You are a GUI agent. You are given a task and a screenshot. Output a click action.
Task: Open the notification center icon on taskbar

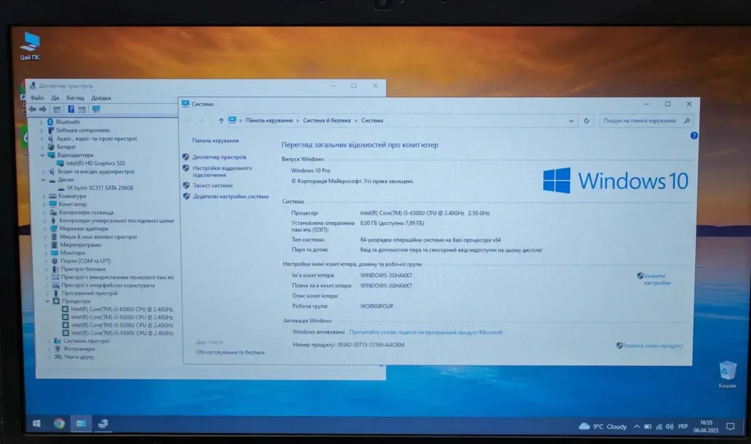pyautogui.click(x=729, y=426)
